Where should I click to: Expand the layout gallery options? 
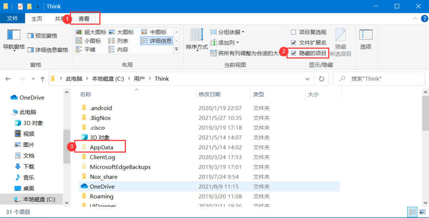176,50
